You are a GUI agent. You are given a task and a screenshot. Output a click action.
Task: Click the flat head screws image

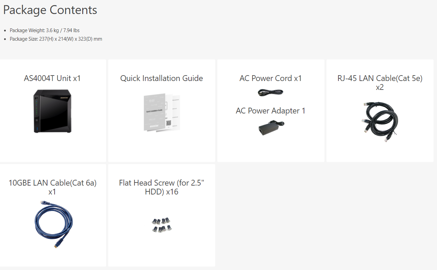pos(161,225)
